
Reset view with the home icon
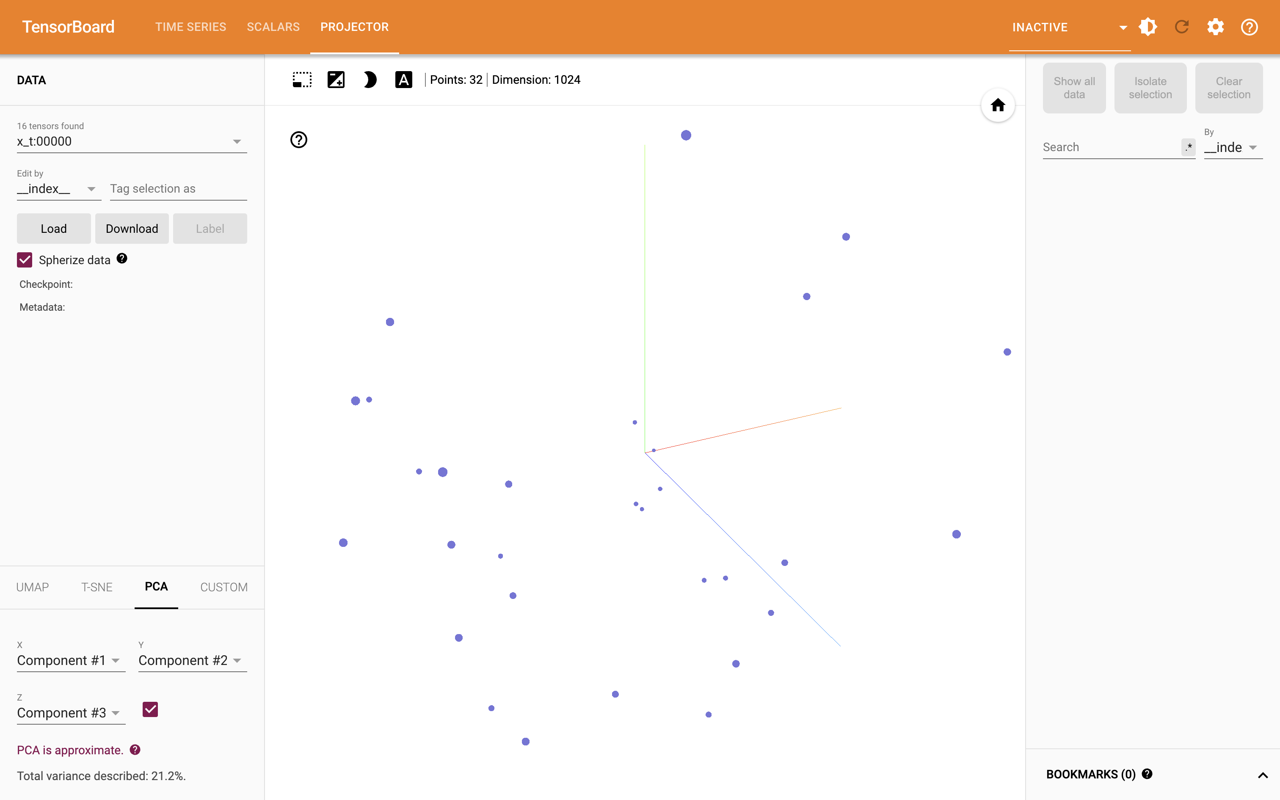(998, 105)
